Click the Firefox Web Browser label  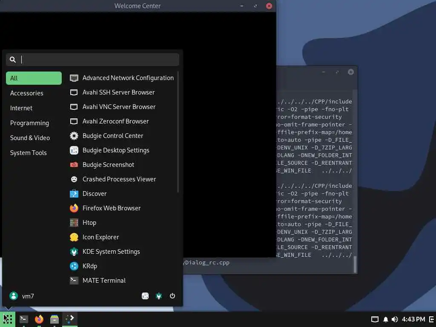[112, 208]
